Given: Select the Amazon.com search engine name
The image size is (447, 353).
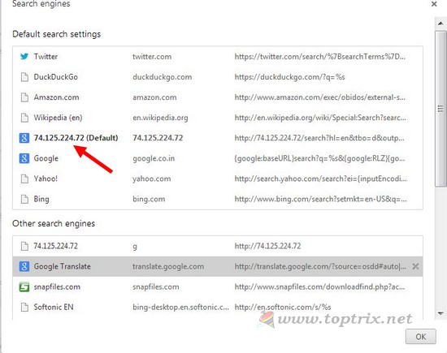Looking at the screenshot, I should click(x=56, y=97).
